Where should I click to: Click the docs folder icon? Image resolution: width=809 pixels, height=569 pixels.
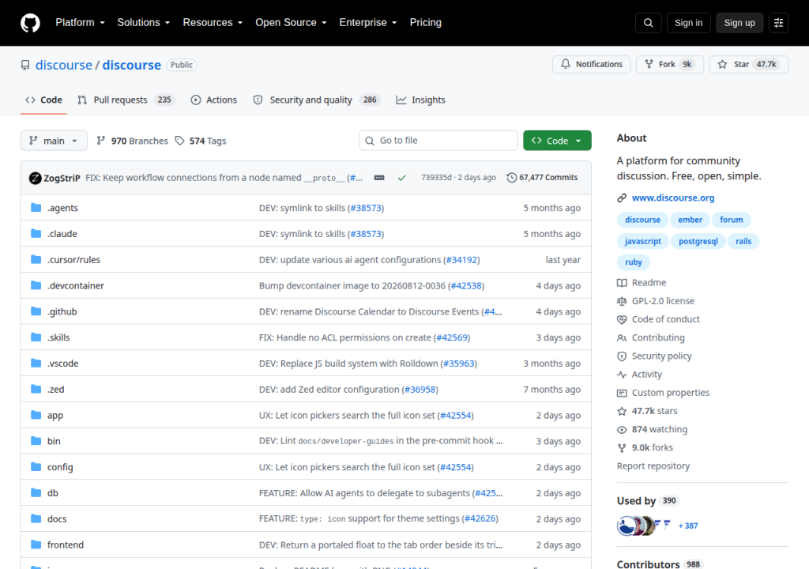coord(36,518)
